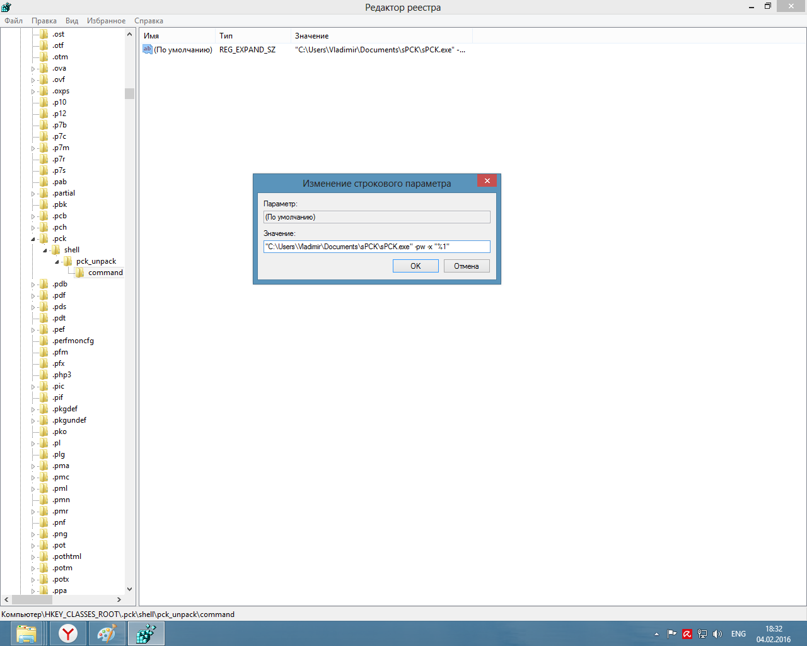This screenshot has width=807, height=646.
Task: Open the Справка menu
Action: coord(149,21)
